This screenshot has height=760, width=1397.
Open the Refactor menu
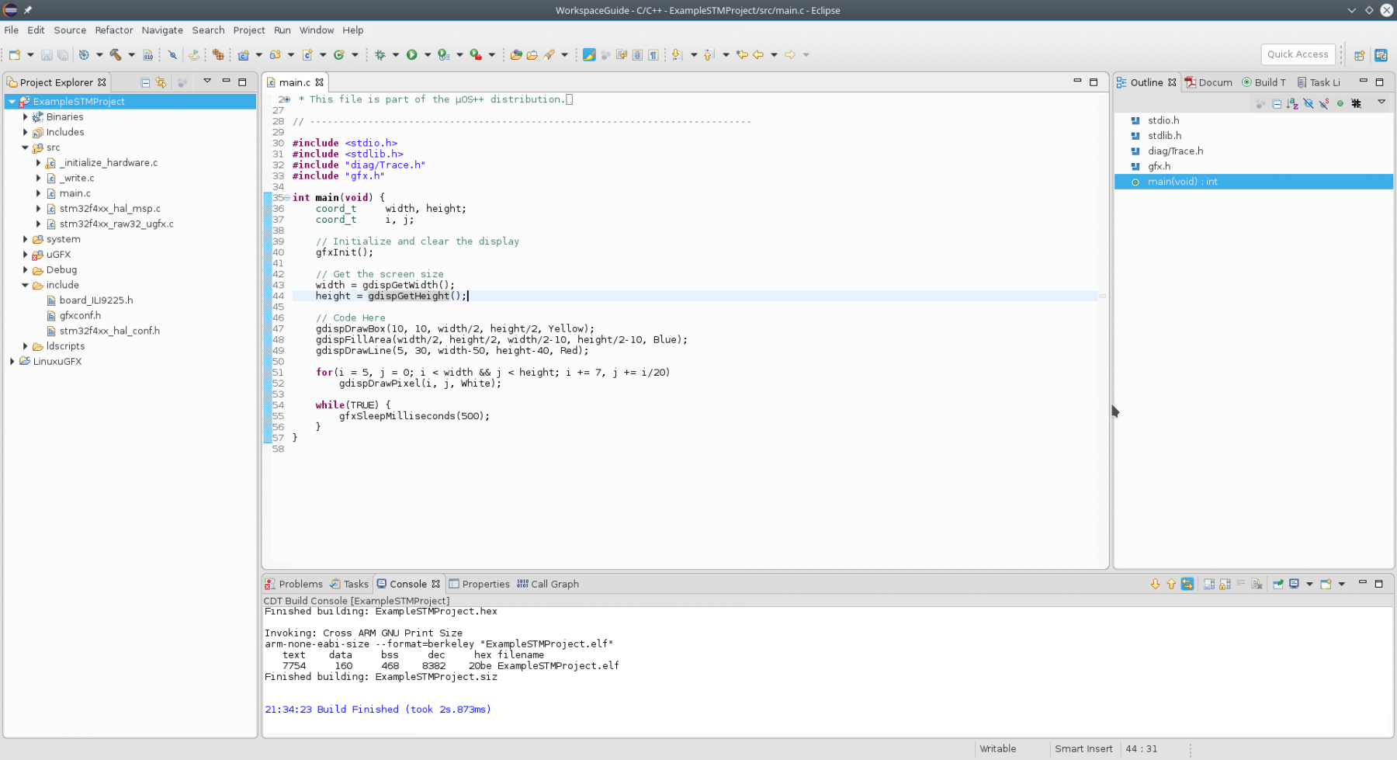(x=114, y=30)
